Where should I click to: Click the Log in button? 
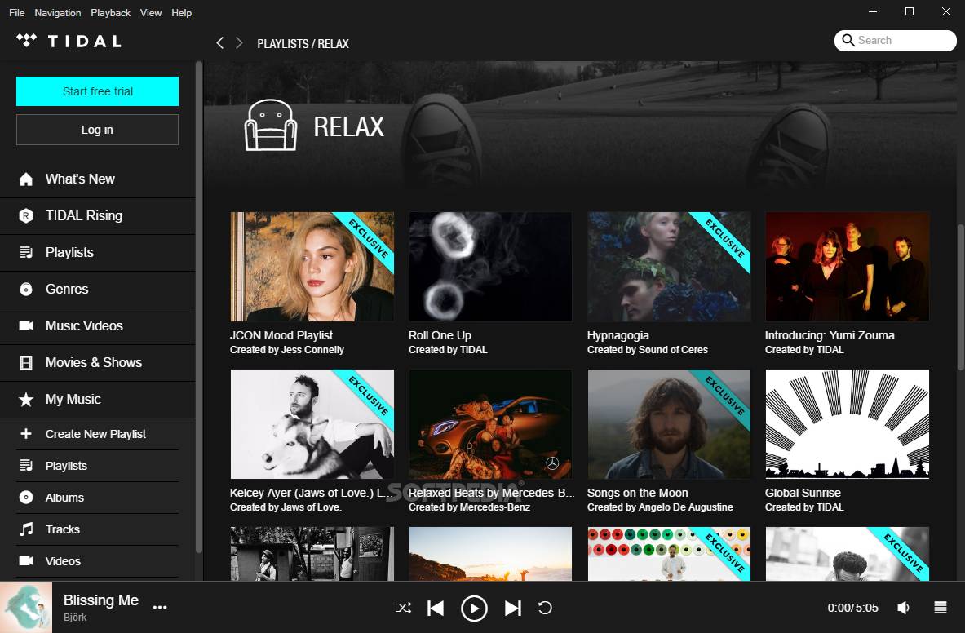[97, 130]
